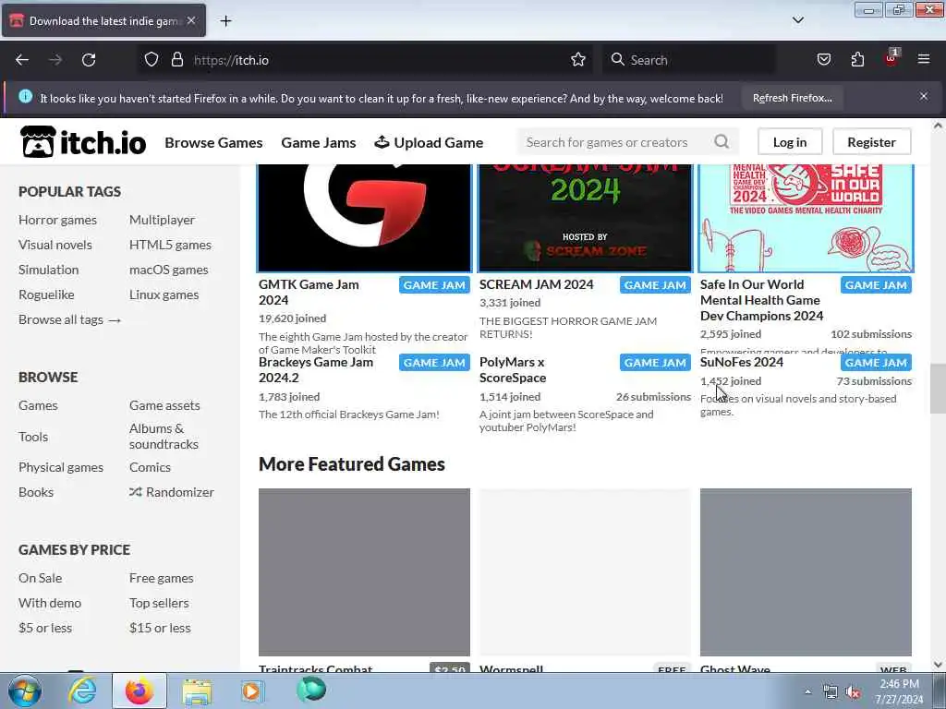Click the Refresh Firefox... button
Screen dimensions: 946x709
point(792,98)
